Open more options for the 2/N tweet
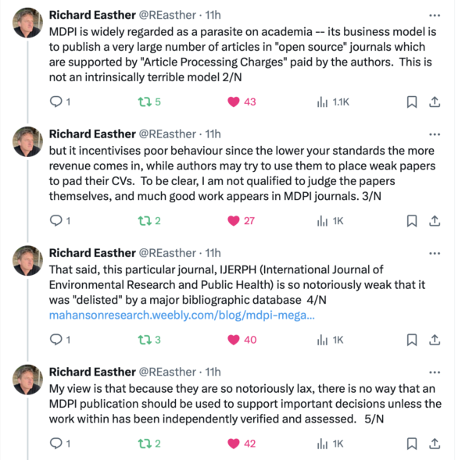Image resolution: width=469 pixels, height=460 pixels. pos(435,14)
